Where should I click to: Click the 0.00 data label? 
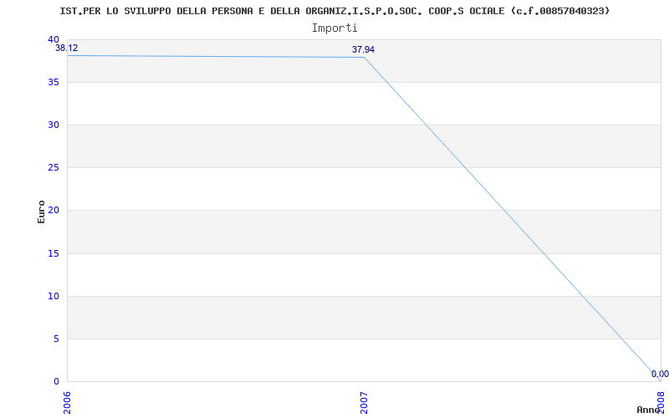pos(660,374)
